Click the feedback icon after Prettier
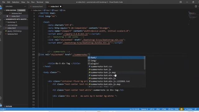Screen dimensions: 199x112 (x=196, y=109)
